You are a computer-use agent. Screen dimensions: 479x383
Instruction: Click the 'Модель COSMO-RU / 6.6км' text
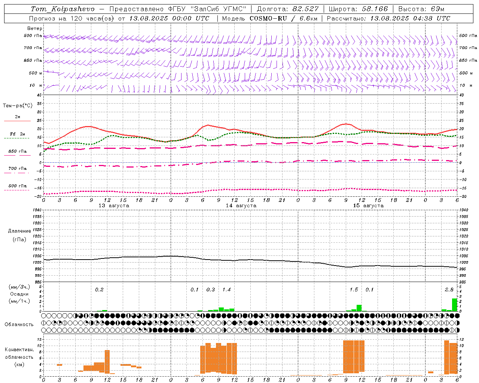tap(269, 18)
